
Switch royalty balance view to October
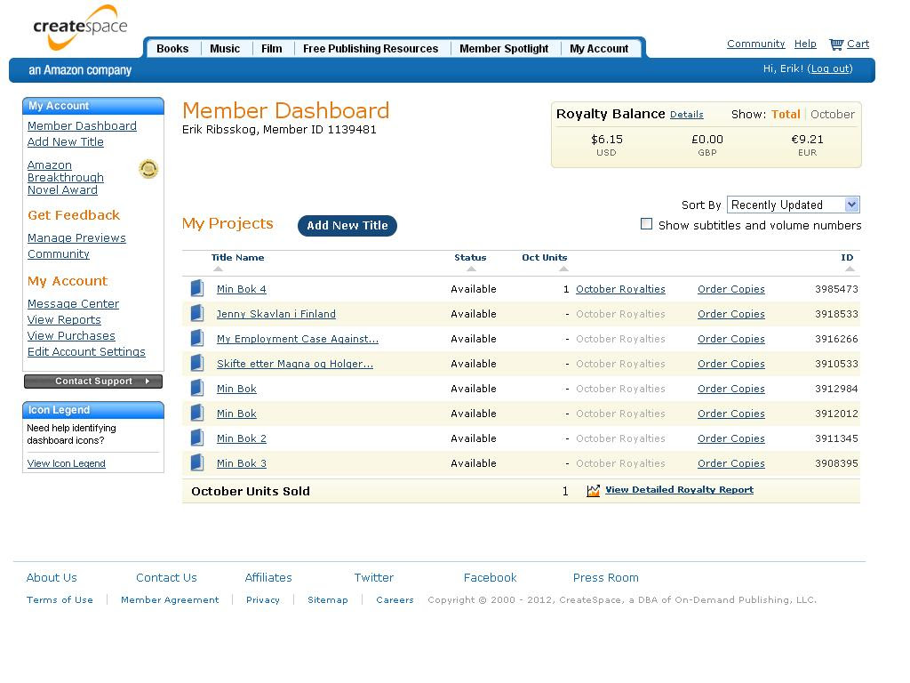point(832,115)
